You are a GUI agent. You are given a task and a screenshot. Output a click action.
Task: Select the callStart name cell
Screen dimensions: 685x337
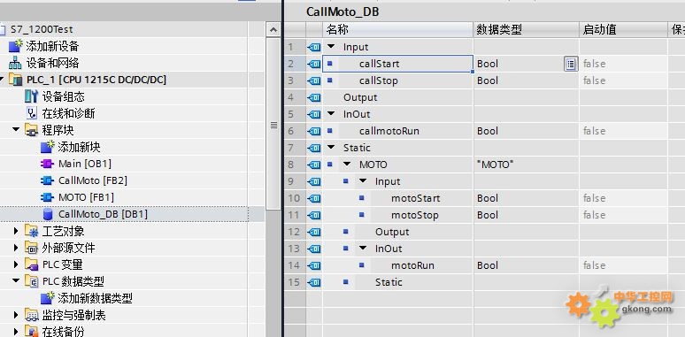398,64
